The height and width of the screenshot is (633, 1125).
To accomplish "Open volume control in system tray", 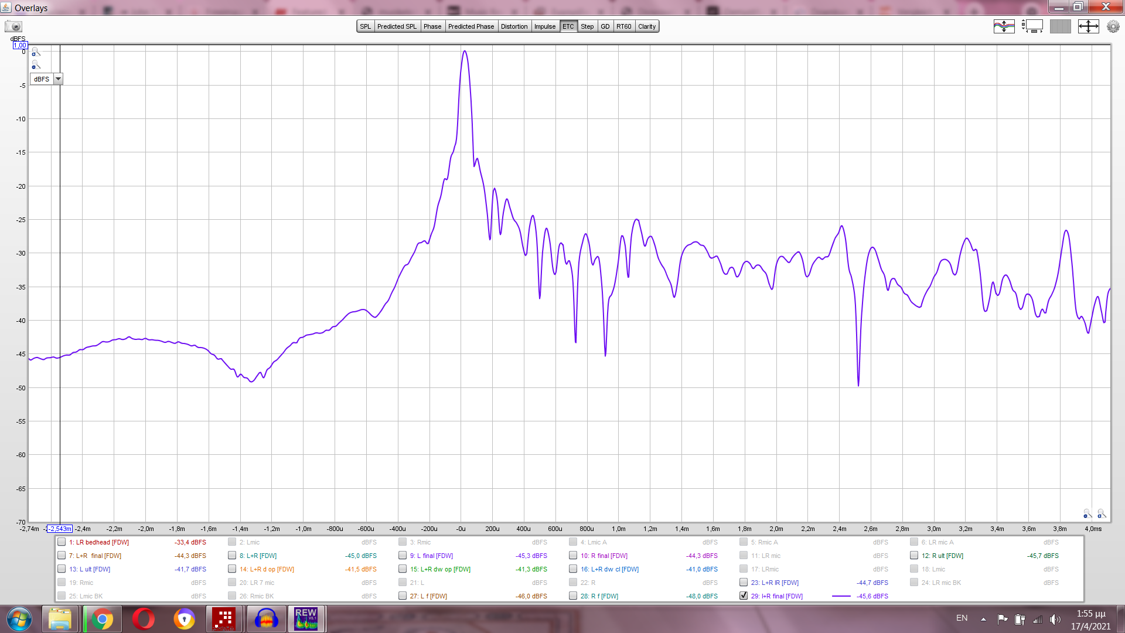I will coord(1055,619).
